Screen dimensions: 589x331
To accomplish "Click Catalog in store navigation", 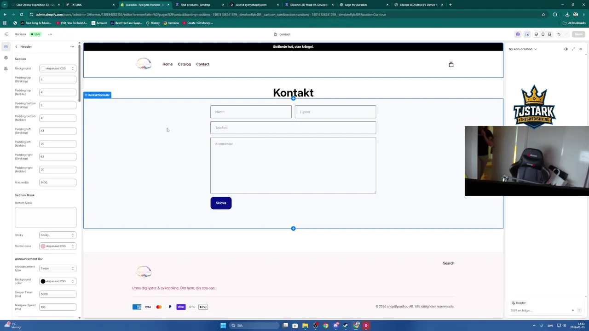I will pyautogui.click(x=184, y=64).
